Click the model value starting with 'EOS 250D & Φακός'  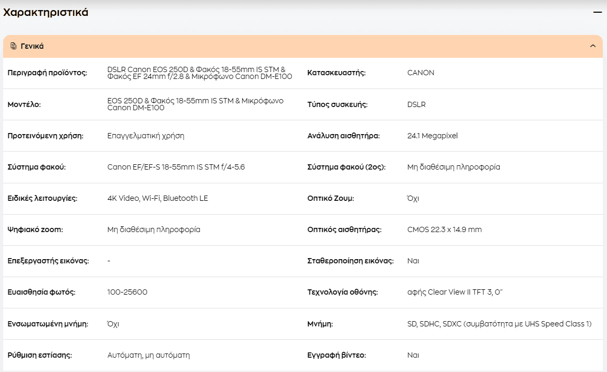pyautogui.click(x=195, y=104)
